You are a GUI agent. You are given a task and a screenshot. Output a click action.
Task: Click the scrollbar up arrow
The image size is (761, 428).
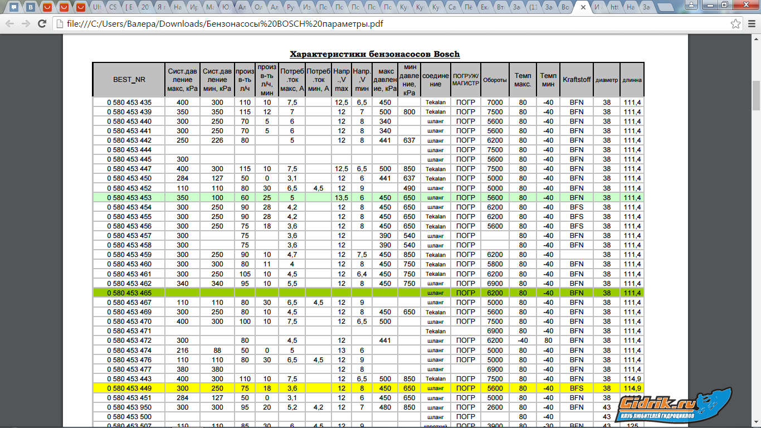756,38
